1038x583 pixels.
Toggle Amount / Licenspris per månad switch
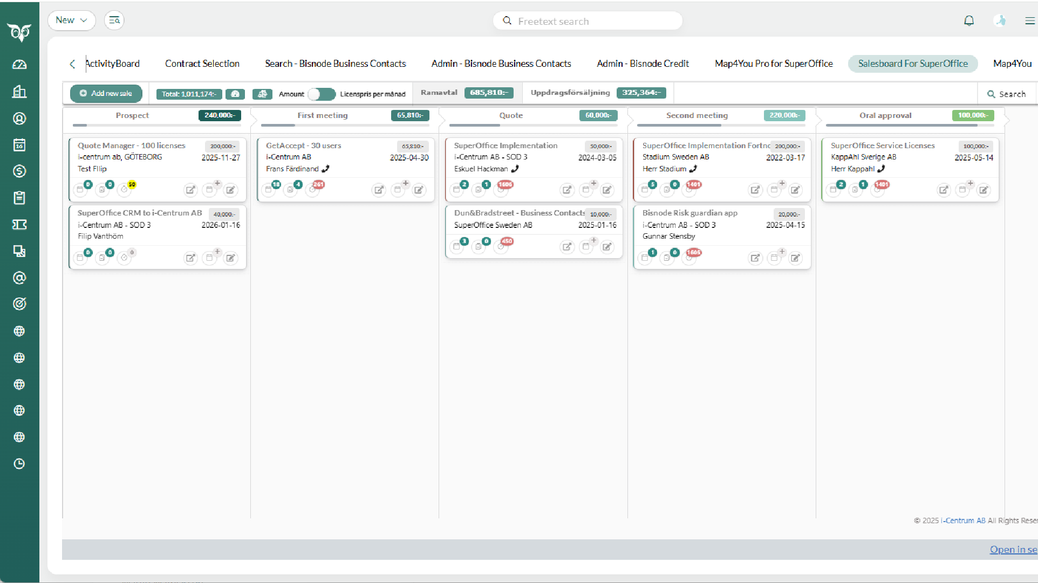pos(322,94)
